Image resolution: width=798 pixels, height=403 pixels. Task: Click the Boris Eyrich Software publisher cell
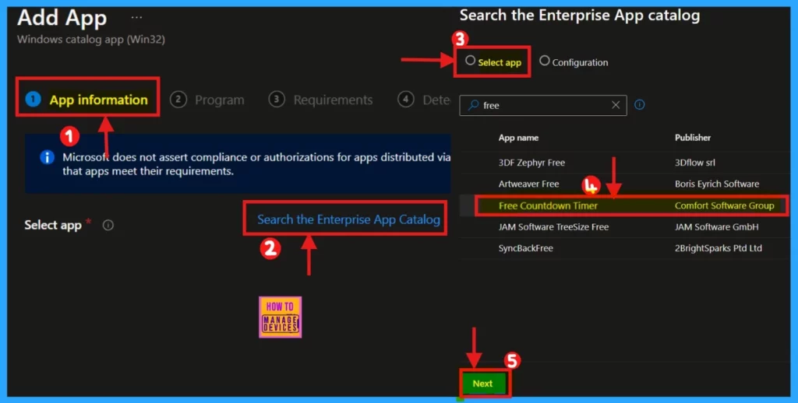pos(717,184)
